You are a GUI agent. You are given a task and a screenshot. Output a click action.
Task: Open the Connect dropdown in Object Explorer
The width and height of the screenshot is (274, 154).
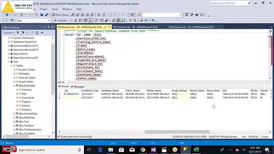click(x=9, y=33)
